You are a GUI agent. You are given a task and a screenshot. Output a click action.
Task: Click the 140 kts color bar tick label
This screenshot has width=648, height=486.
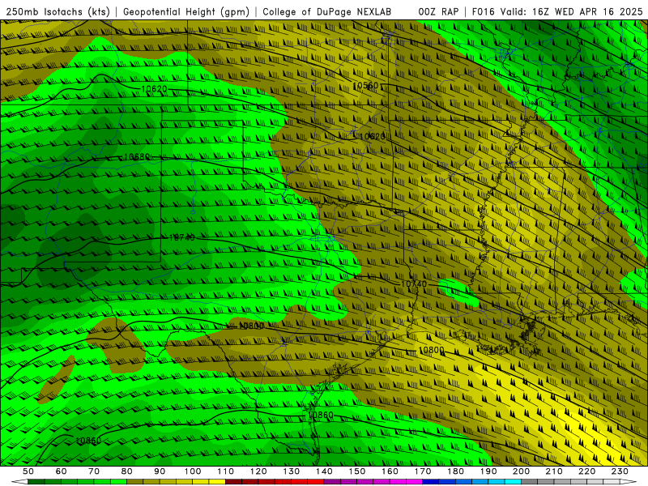pos(324,471)
